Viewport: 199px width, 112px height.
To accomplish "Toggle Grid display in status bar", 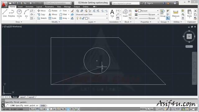I will coord(37,109).
